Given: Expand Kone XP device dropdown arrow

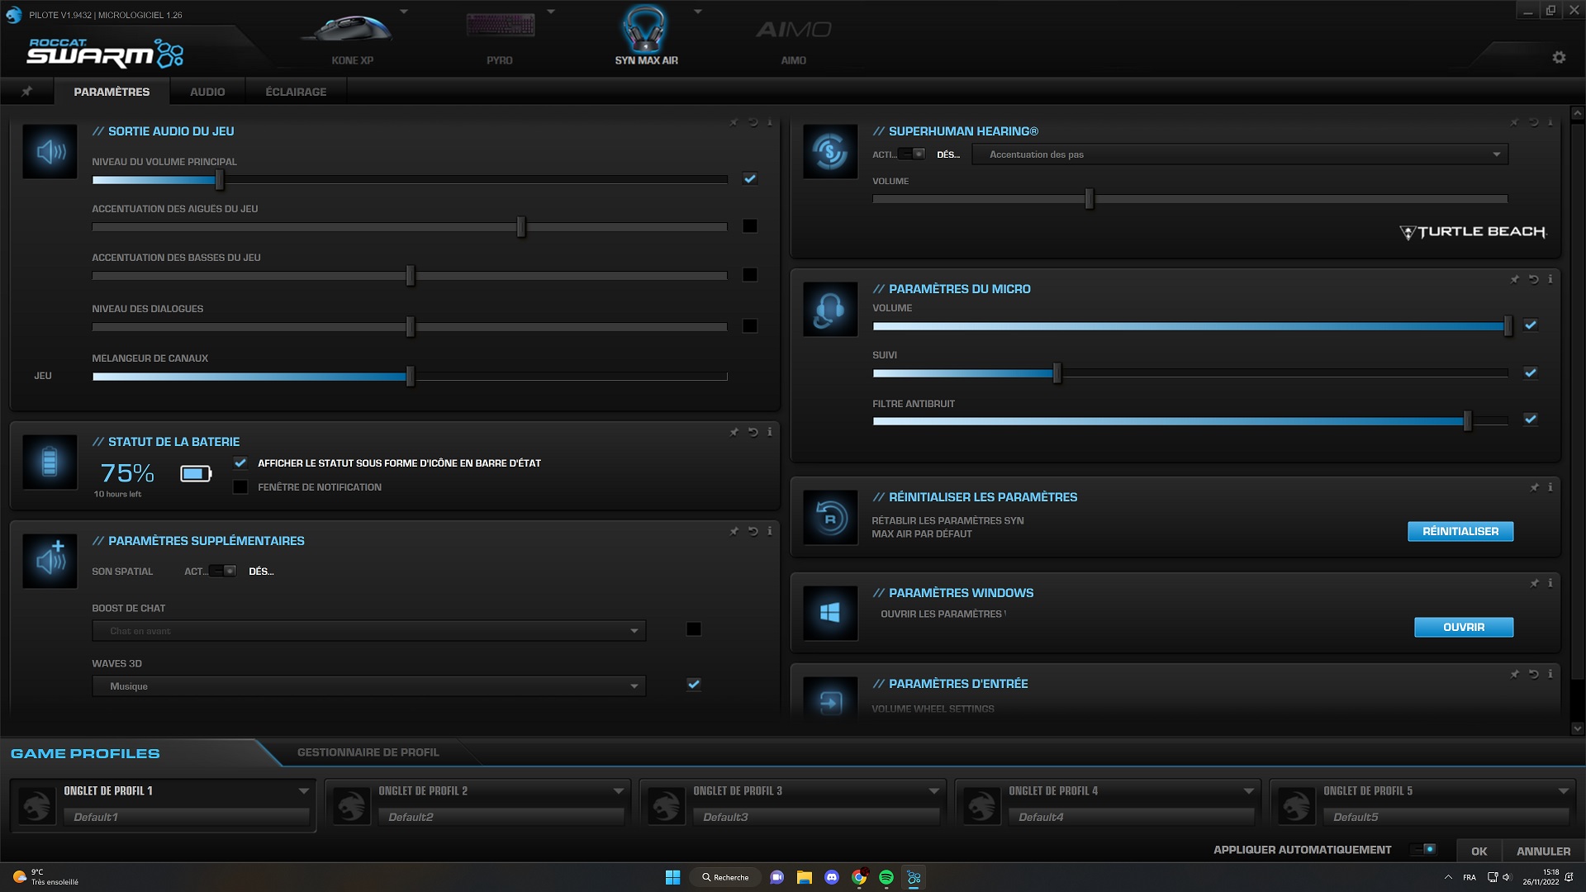Looking at the screenshot, I should 404,12.
